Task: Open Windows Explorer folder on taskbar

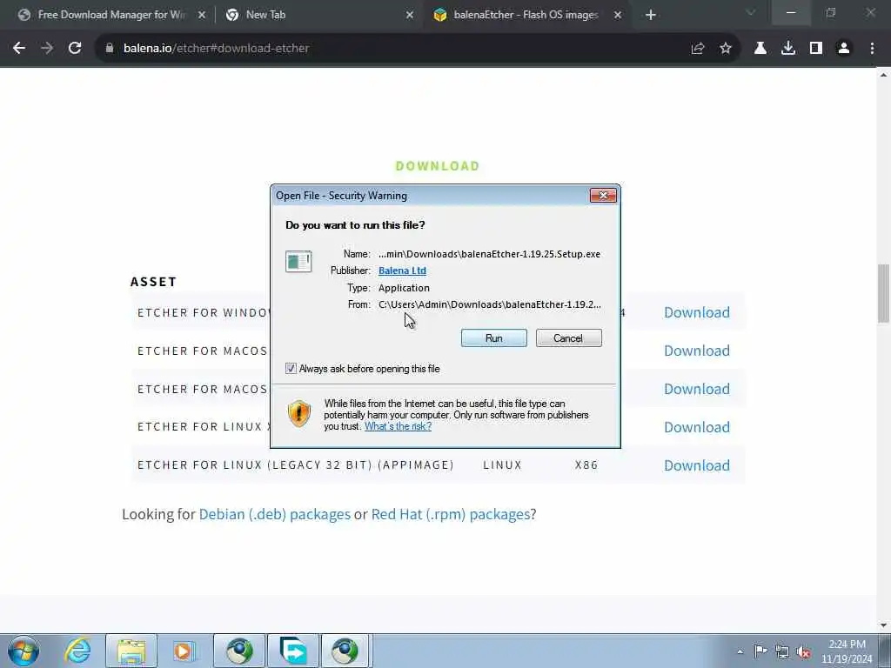Action: [x=131, y=651]
